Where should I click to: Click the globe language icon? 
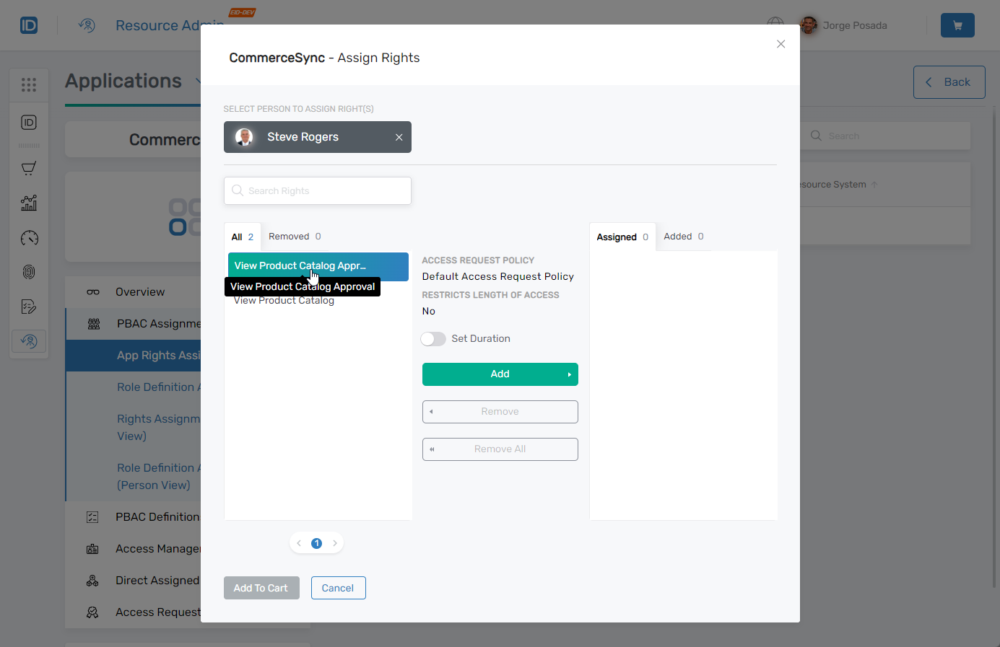(x=775, y=24)
